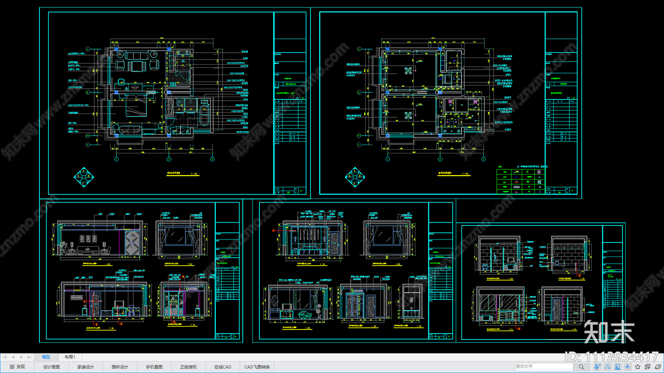This screenshot has width=664, height=373.
Task: Click the orbit planet icon
Action: coord(658,367)
